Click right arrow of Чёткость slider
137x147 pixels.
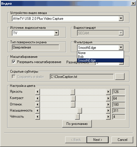[x=108, y=117]
